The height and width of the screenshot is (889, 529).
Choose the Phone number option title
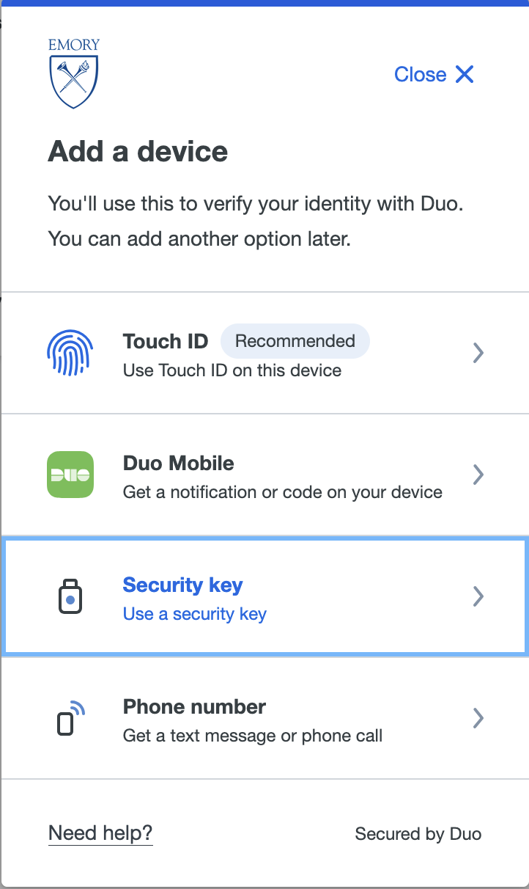tap(194, 706)
